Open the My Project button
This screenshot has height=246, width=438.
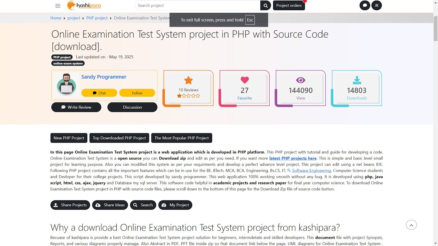point(175,205)
